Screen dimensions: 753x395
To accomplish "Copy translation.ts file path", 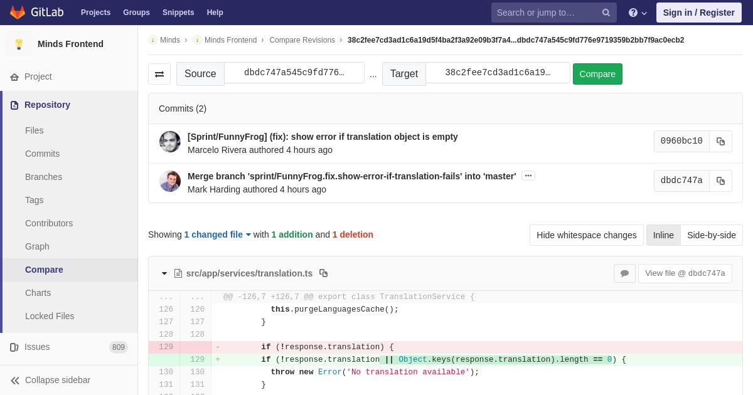I will coord(324,273).
